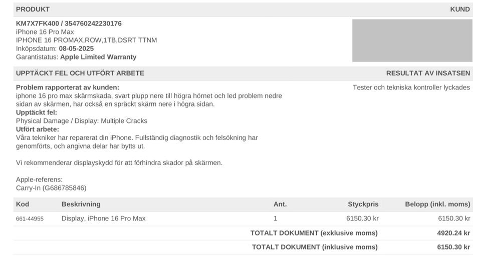Click the Beskrivning column header
Screen dimensions: 481x256
click(x=81, y=204)
